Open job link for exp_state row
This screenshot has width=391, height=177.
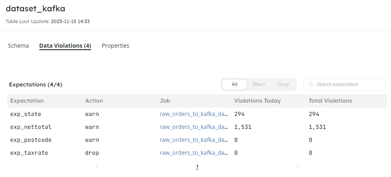(x=194, y=114)
